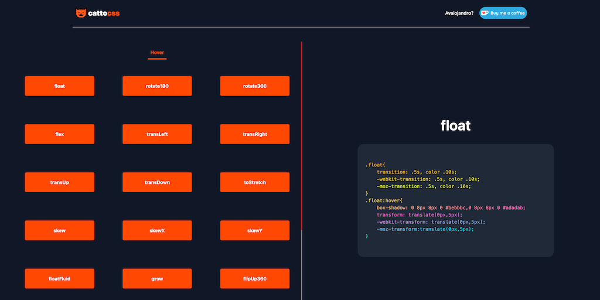Click the transUp effect button

click(x=59, y=182)
